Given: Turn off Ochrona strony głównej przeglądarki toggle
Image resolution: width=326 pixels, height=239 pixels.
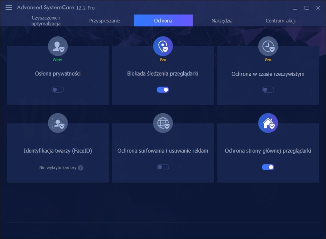Looking at the screenshot, I should click(x=268, y=167).
